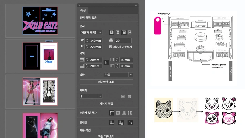Click stepper of lower-right margin field
The image size is (245, 138).
click(x=117, y=66)
